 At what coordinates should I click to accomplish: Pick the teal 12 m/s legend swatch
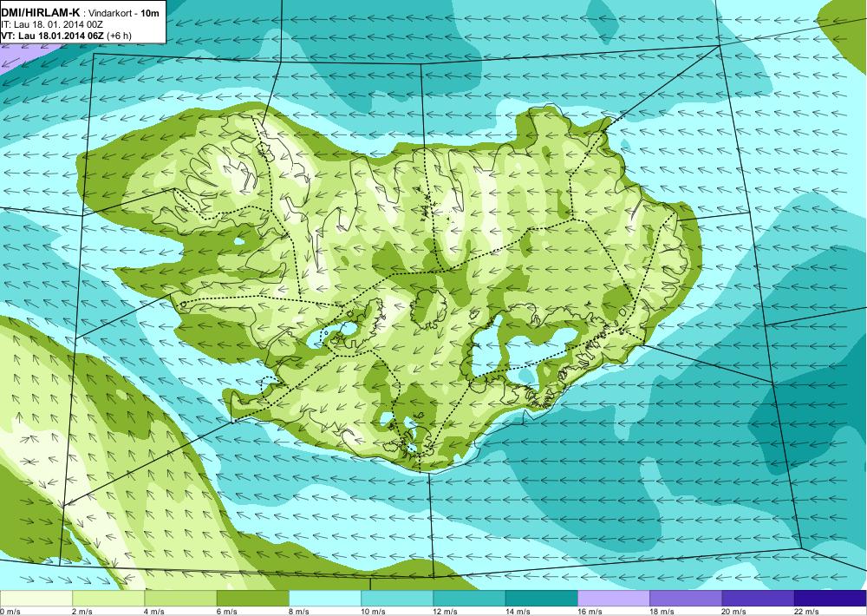pos(469,599)
